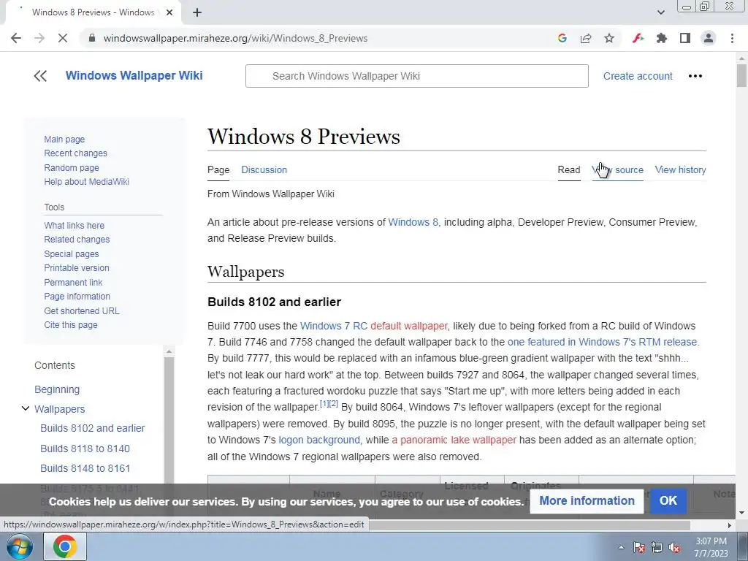Collapse wiki sidebar with double-arrow icon
The image size is (748, 561).
40,76
